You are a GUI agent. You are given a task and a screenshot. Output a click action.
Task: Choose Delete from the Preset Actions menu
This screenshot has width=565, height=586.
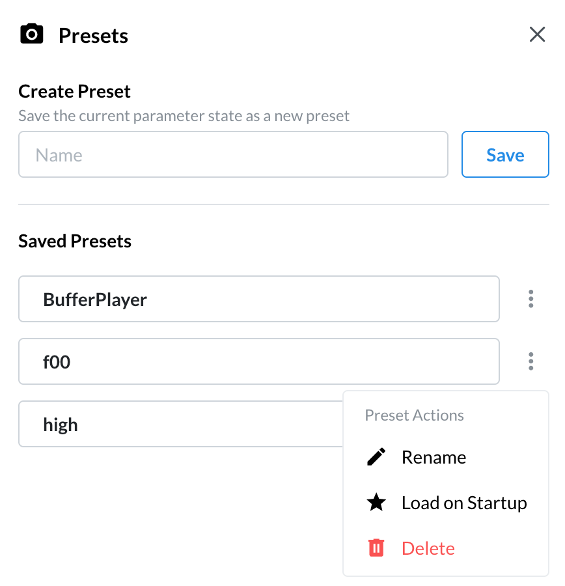(x=446, y=548)
